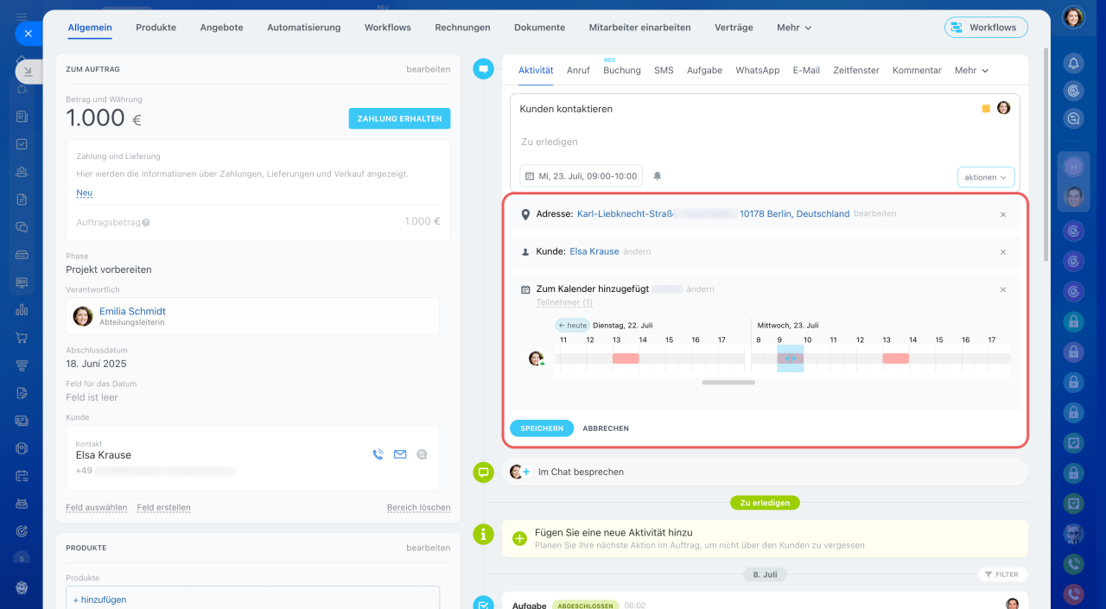1106x609 pixels.
Task: Click the heute button in calendar
Action: tap(572, 325)
